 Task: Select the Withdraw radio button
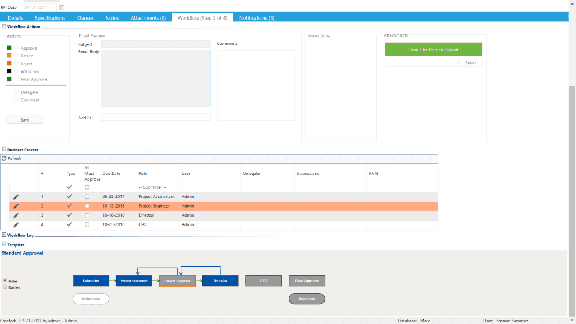pyautogui.click(x=16, y=71)
